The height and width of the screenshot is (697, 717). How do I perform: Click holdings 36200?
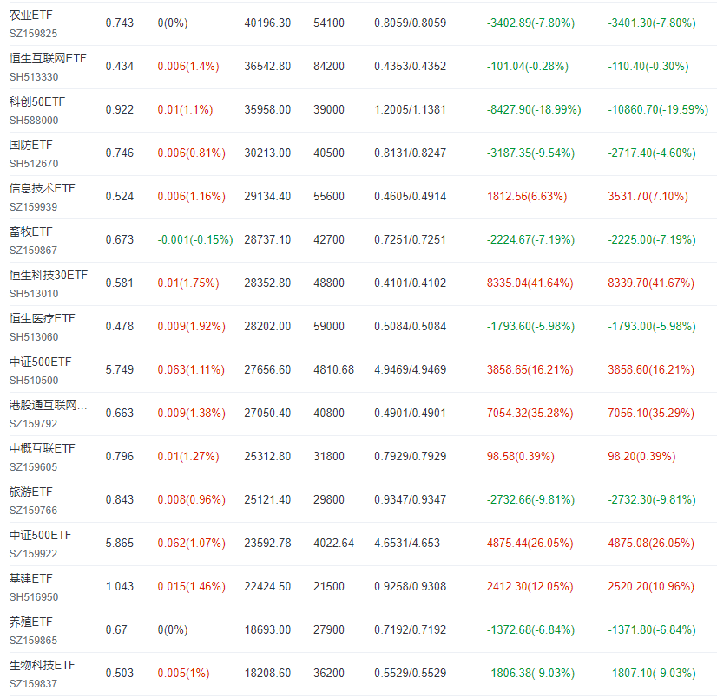coord(329,674)
